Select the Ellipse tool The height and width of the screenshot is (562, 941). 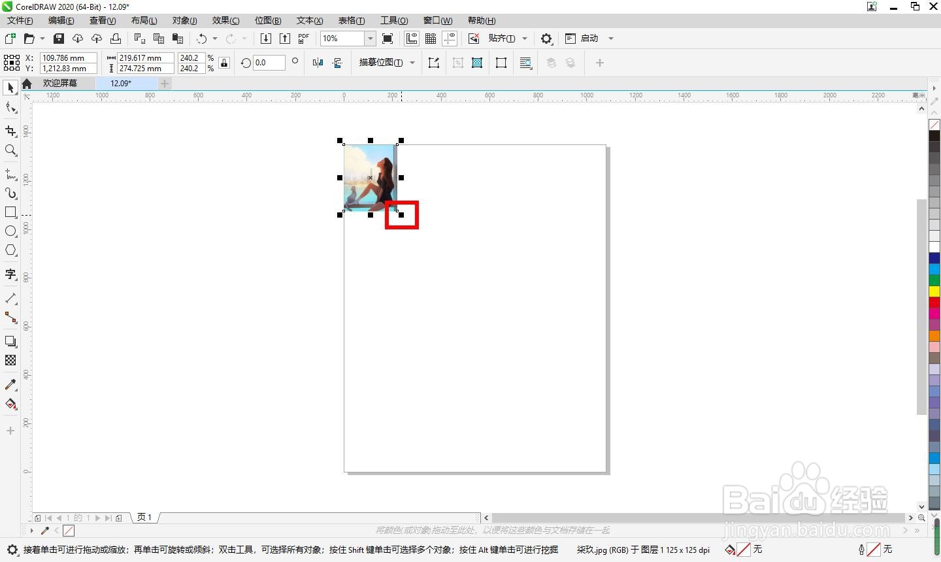(10, 231)
